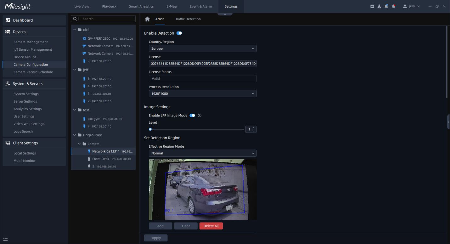The height and width of the screenshot is (244, 450).
Task: Switch to the Traffic Detection tab
Action: pyautogui.click(x=188, y=19)
